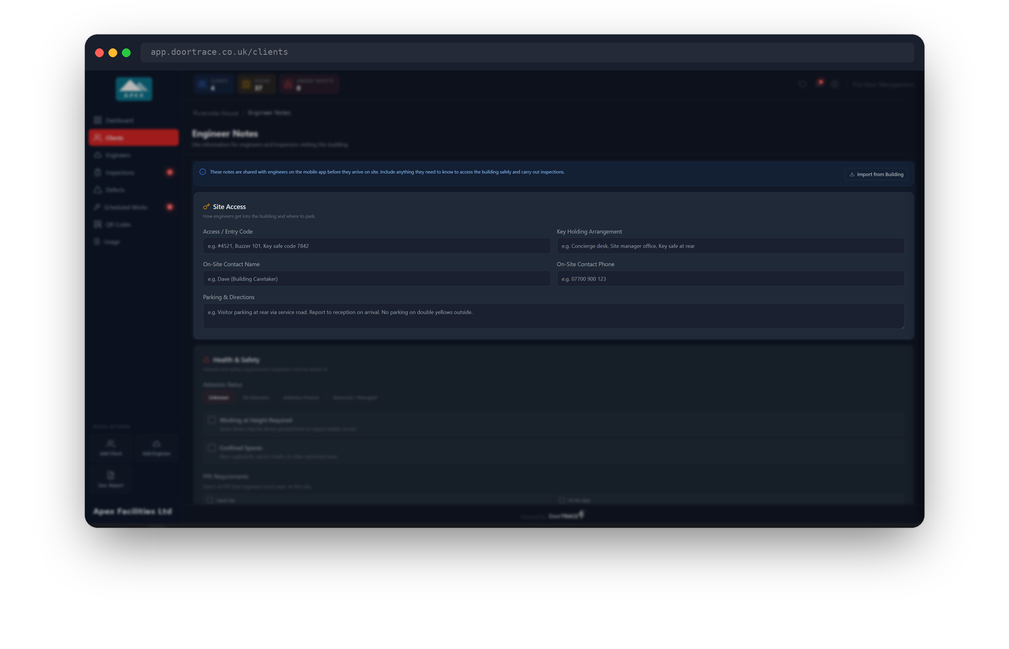Click the Apex logo in the sidebar

134,89
